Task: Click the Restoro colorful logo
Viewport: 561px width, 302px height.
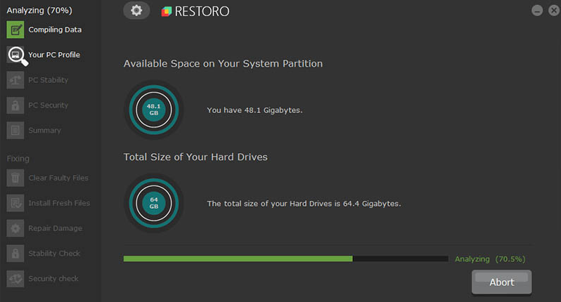Action: coord(167,11)
